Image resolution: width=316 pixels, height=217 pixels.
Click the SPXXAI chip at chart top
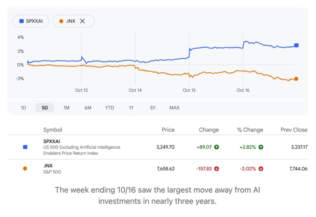[x=31, y=21]
